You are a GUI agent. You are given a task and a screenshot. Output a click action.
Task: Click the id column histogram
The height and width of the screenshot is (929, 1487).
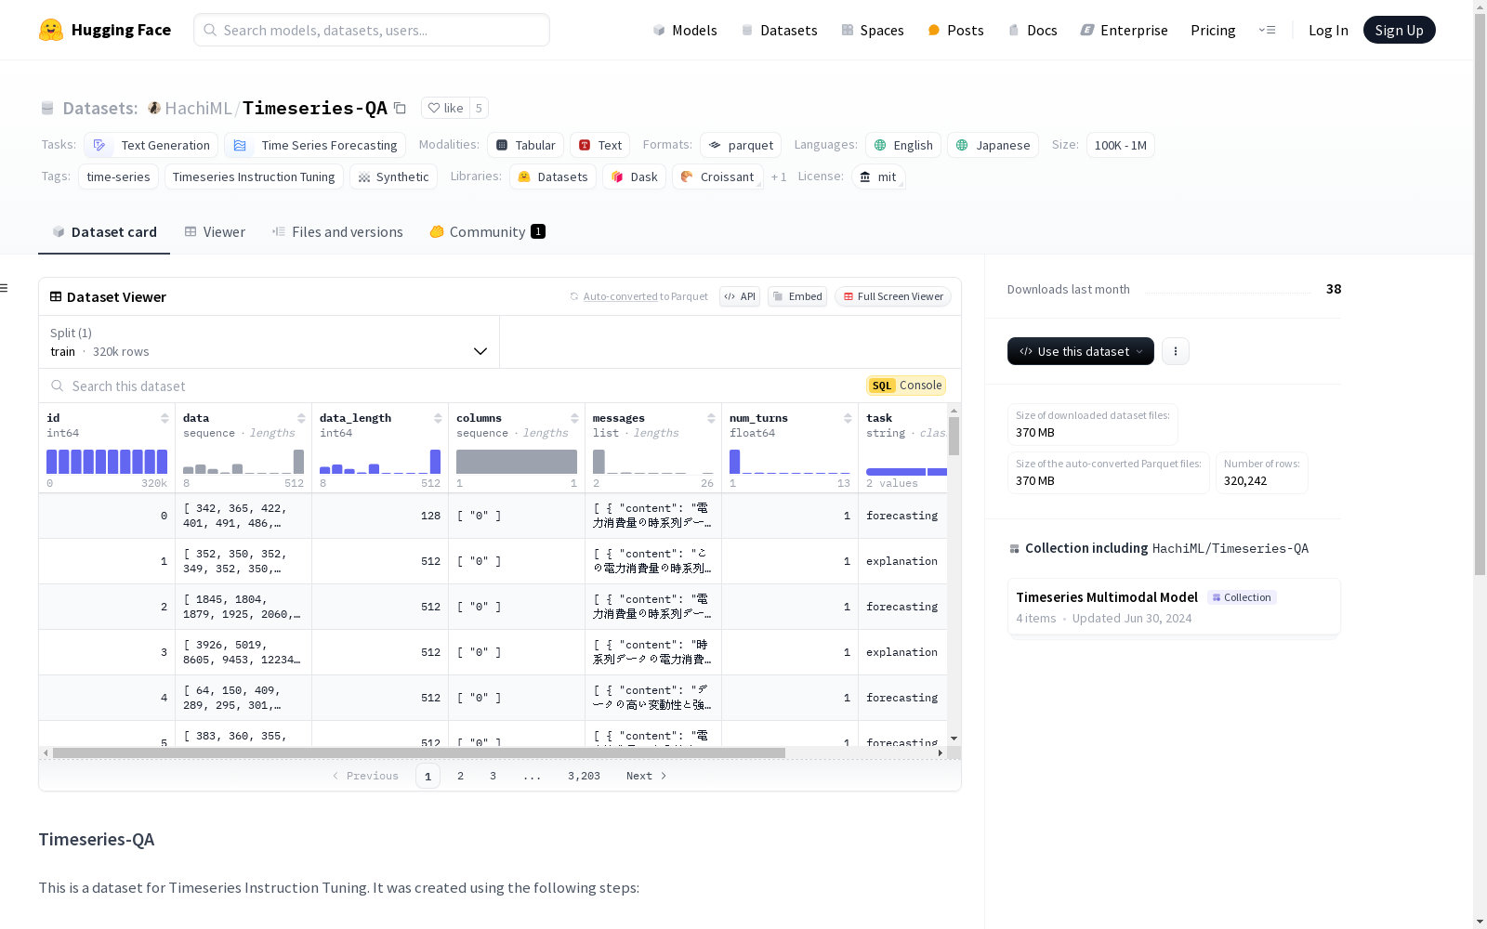coord(107,462)
